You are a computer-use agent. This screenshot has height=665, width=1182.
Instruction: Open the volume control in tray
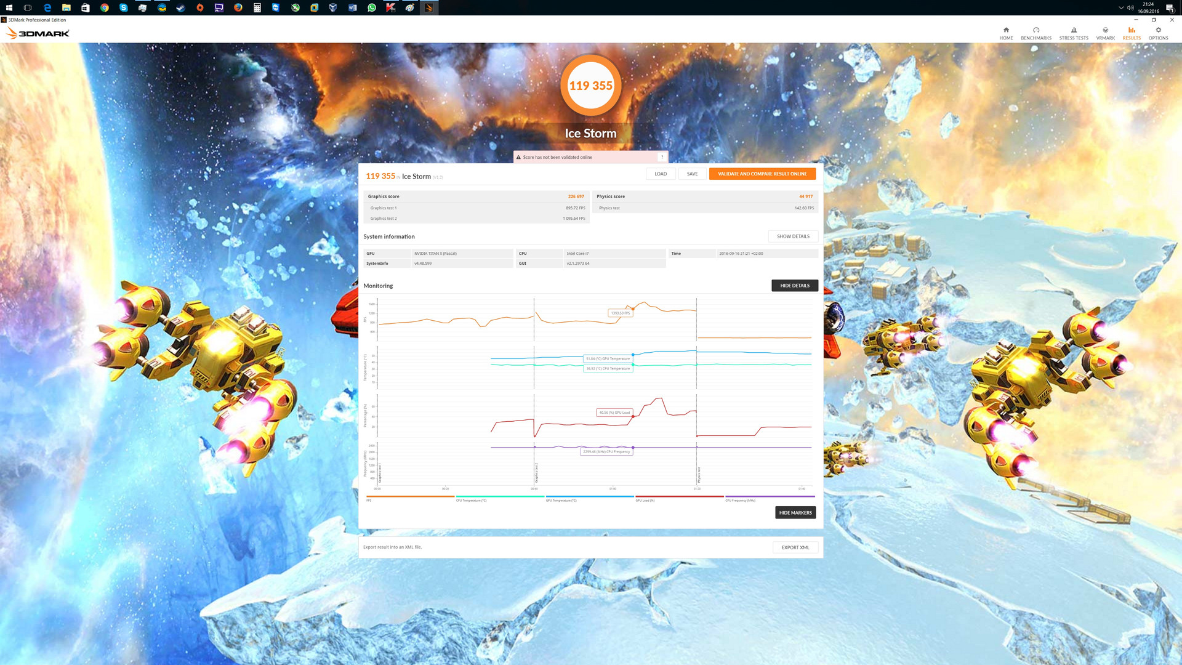[1130, 7]
